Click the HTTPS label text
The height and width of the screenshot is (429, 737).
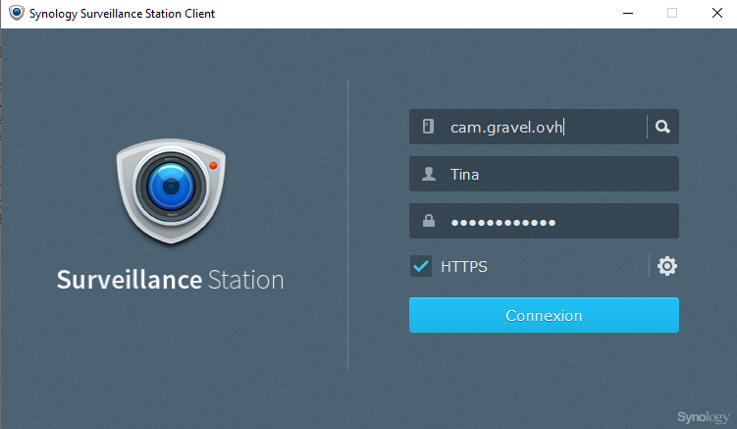(x=464, y=266)
